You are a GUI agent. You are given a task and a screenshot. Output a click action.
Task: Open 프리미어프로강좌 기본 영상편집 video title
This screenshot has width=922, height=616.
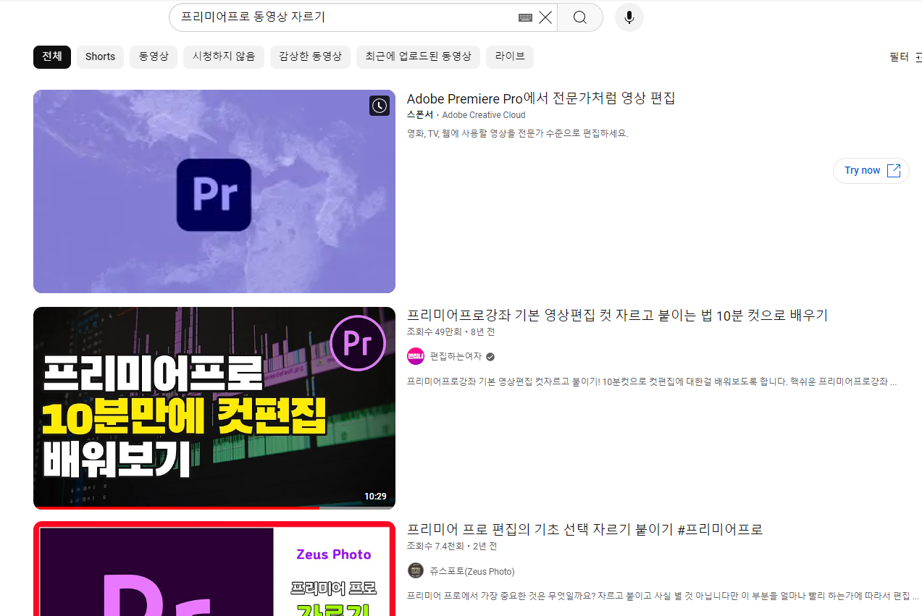tap(617, 315)
